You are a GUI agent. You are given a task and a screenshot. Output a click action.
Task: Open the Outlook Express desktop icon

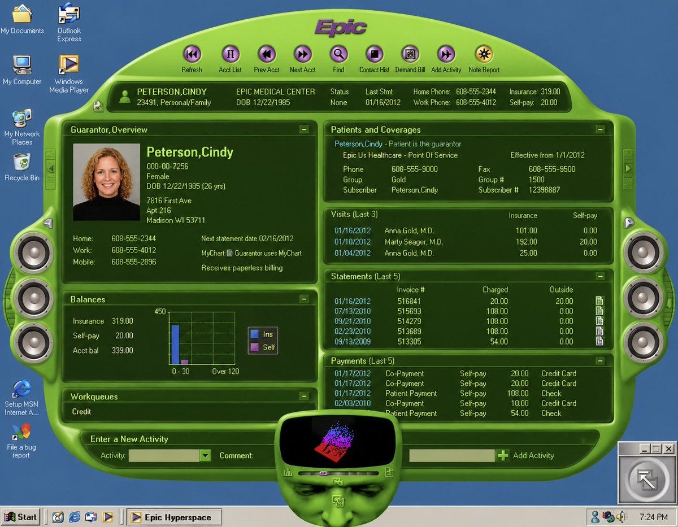coord(69,14)
